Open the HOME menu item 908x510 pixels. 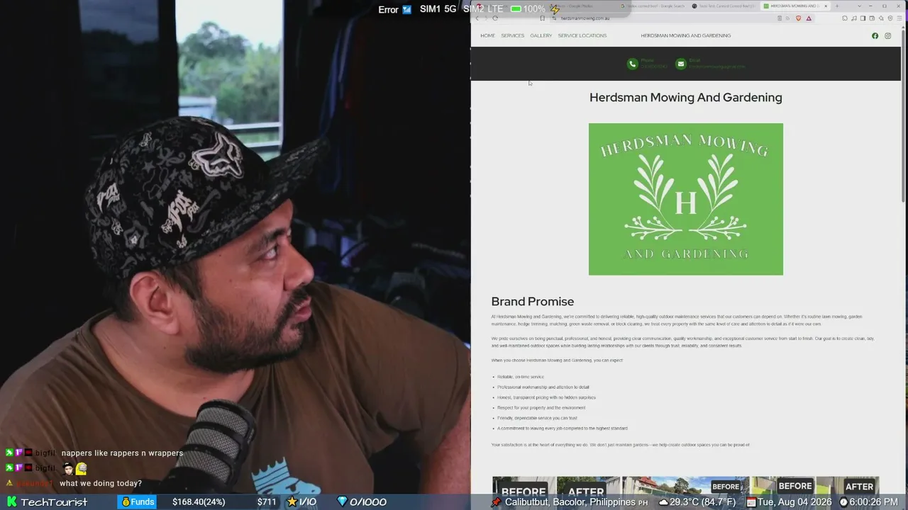(487, 35)
